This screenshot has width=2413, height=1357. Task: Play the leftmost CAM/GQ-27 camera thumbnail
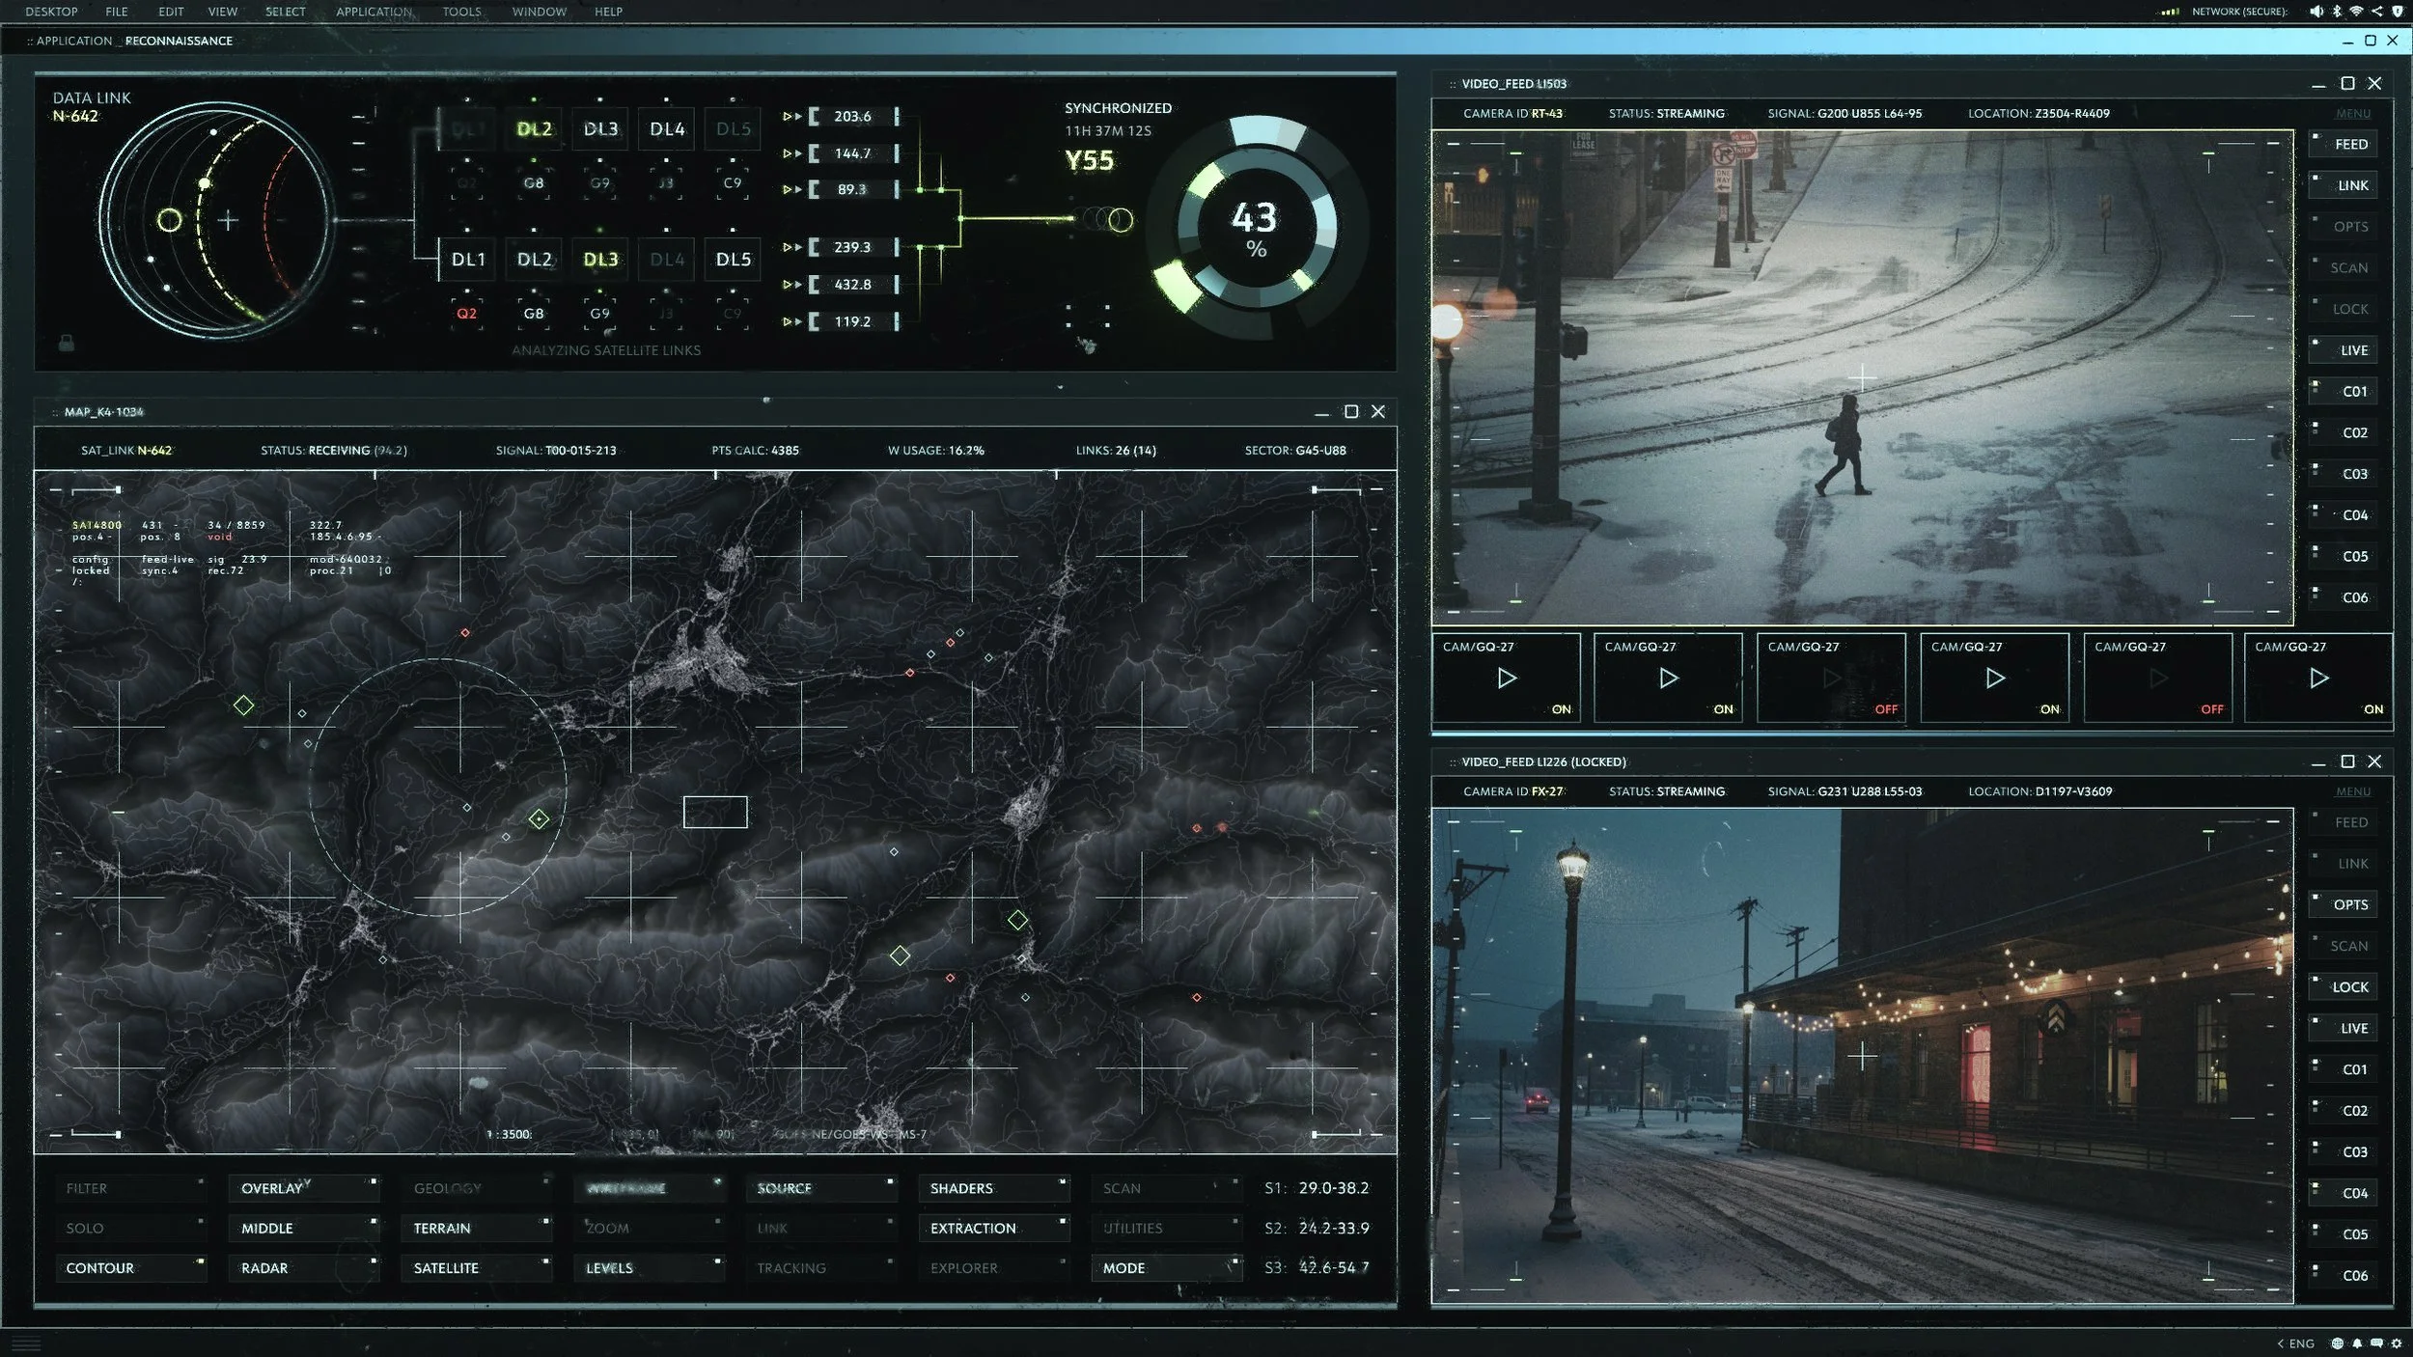1506,678
